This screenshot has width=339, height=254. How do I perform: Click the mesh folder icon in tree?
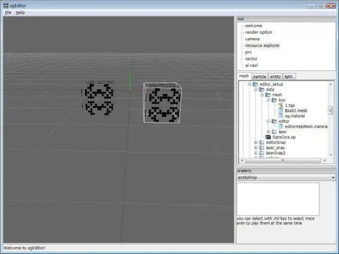[268, 95]
